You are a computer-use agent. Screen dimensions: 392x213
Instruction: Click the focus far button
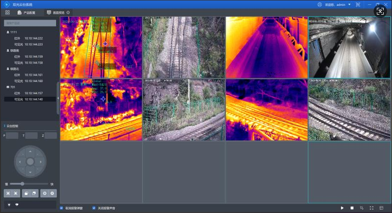coord(34,193)
